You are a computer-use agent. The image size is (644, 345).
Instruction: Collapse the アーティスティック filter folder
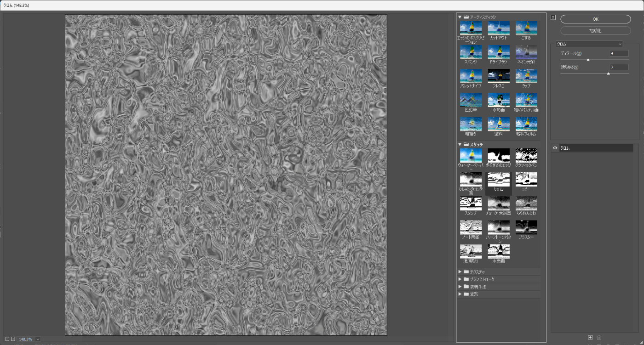point(460,17)
